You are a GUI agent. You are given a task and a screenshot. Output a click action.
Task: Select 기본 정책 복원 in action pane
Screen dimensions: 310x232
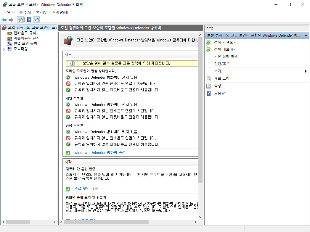pyautogui.click(x=226, y=57)
